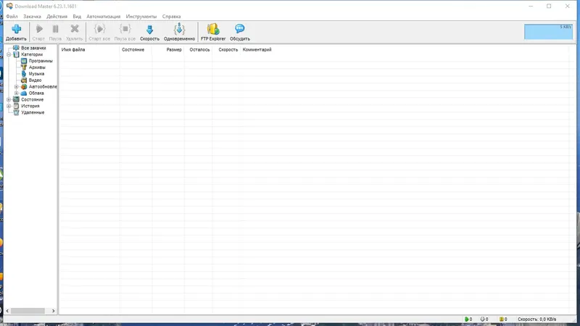This screenshot has width=580, height=326.
Task: Click the tree panel scroll right arrow
Action: pyautogui.click(x=53, y=311)
